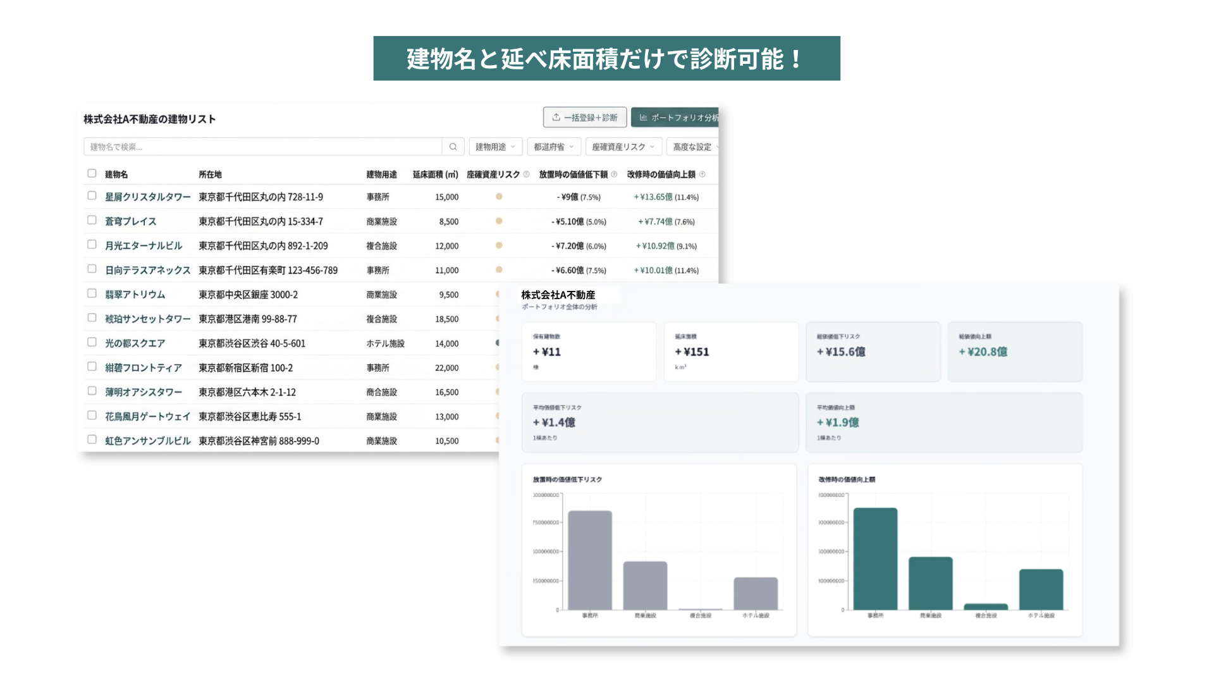Open the 光の都スクエア building link

(135, 343)
